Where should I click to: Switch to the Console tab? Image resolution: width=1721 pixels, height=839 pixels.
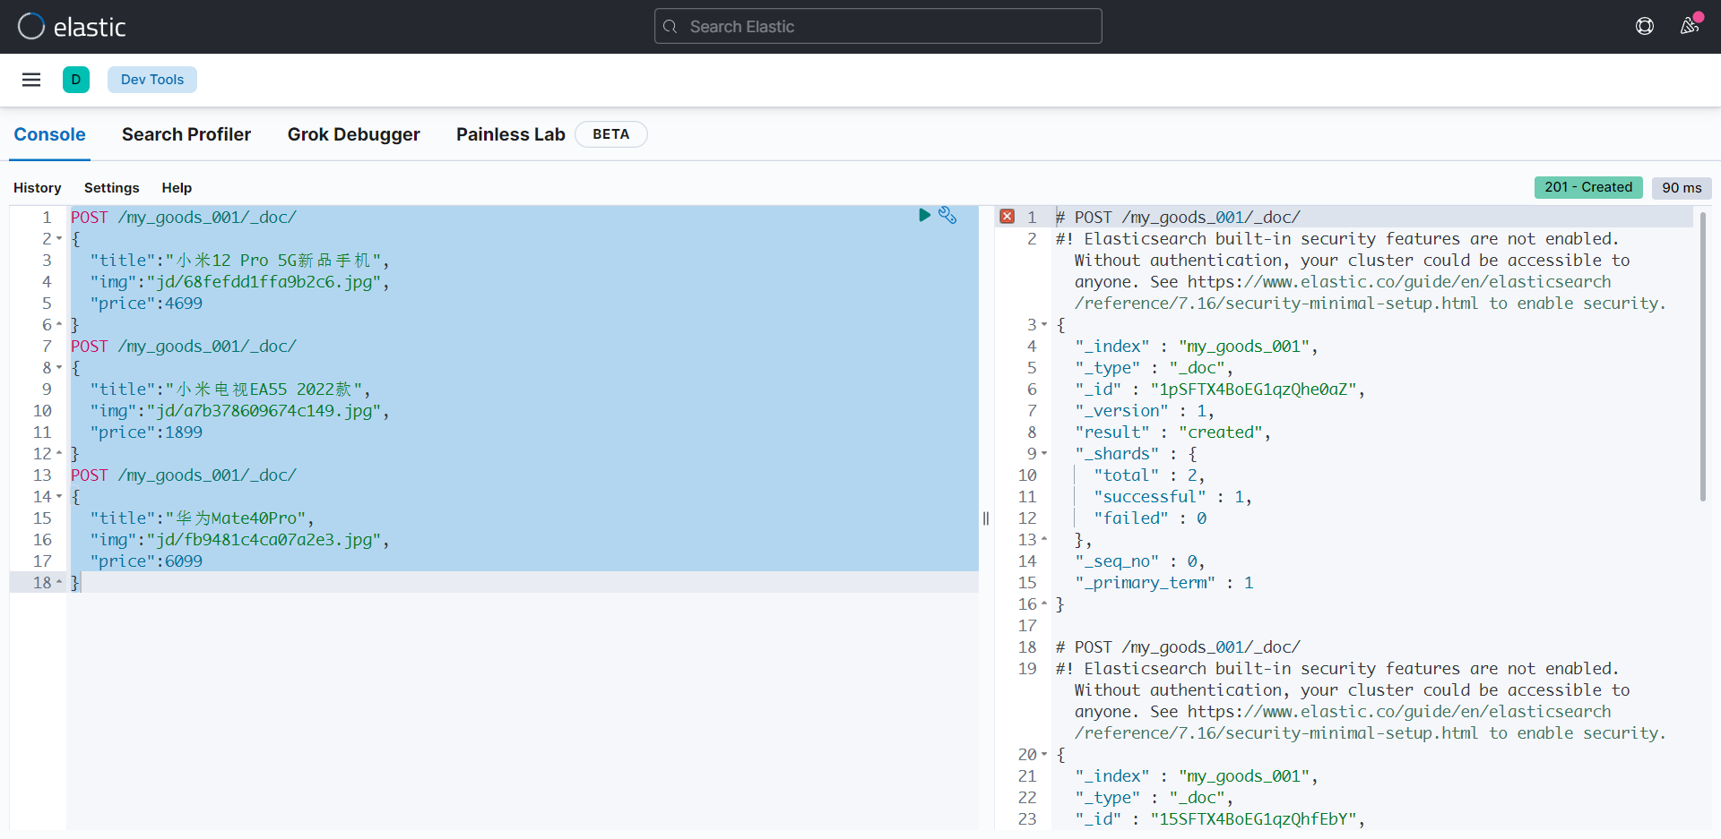(49, 134)
